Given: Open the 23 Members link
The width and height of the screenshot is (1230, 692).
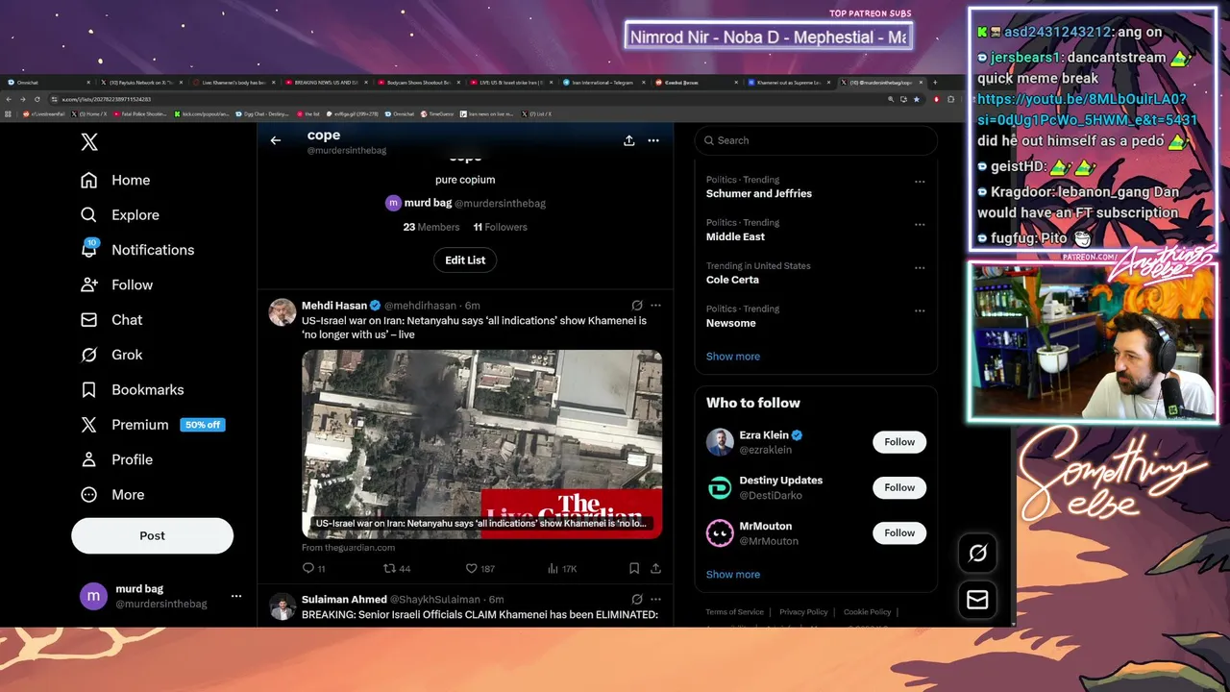Looking at the screenshot, I should click(431, 227).
